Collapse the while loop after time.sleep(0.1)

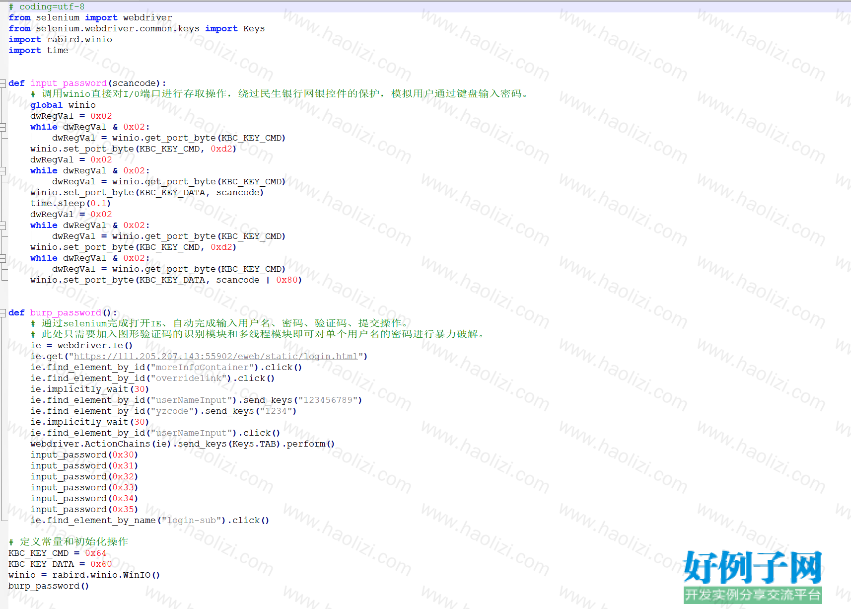coord(2,225)
